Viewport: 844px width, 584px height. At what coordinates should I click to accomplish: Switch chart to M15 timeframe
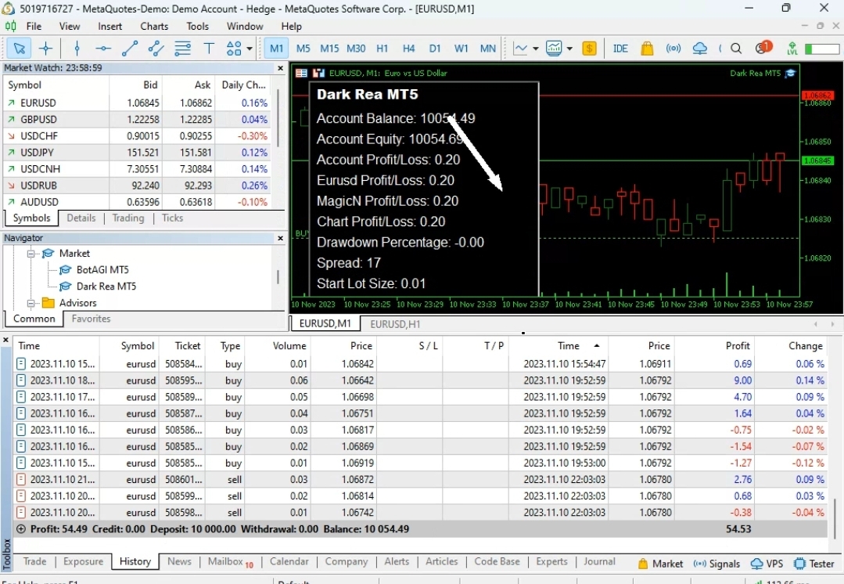(329, 49)
